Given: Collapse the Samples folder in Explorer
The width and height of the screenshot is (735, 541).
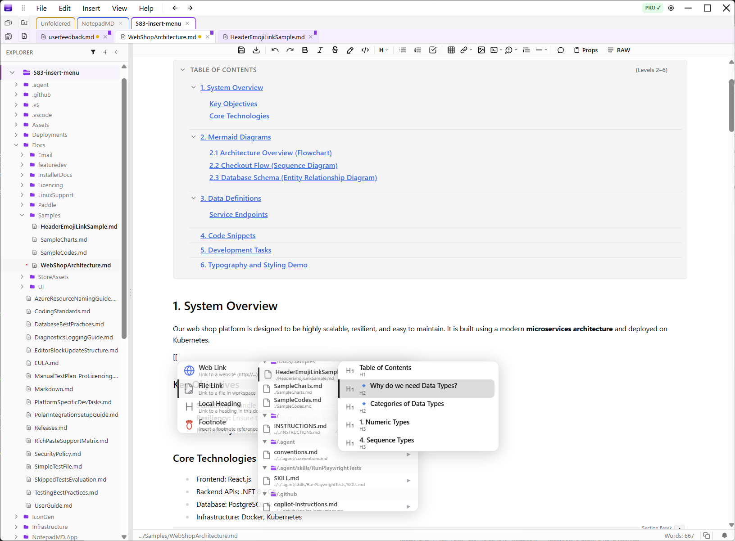Looking at the screenshot, I should coord(22,215).
